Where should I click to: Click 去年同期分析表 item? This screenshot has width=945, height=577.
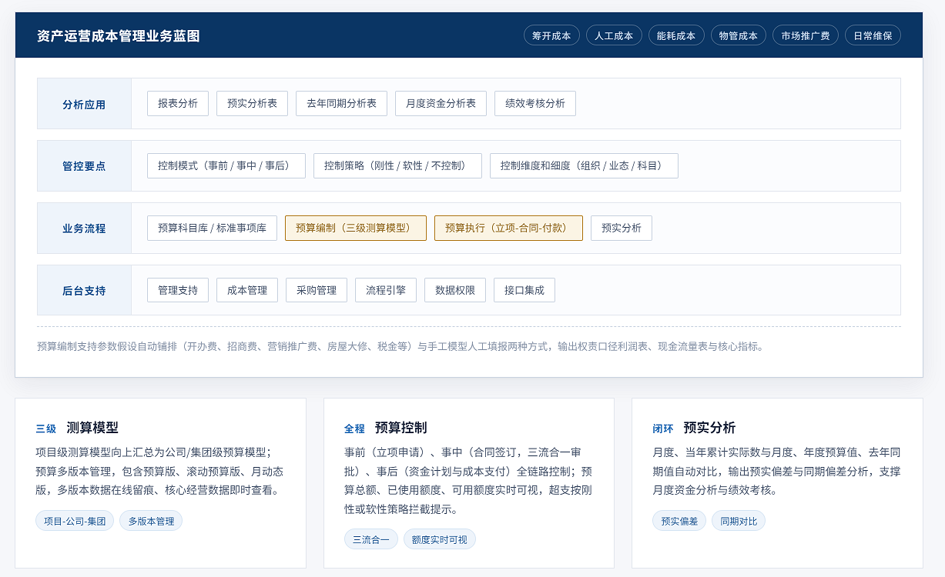click(x=341, y=103)
